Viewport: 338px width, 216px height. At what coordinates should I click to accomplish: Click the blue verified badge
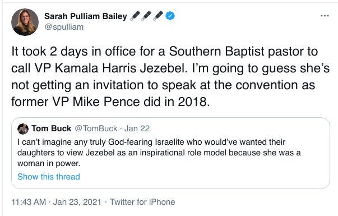(x=170, y=16)
